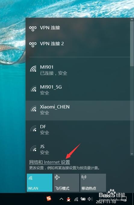Show hidden tray icons with the chevron

[61, 199]
